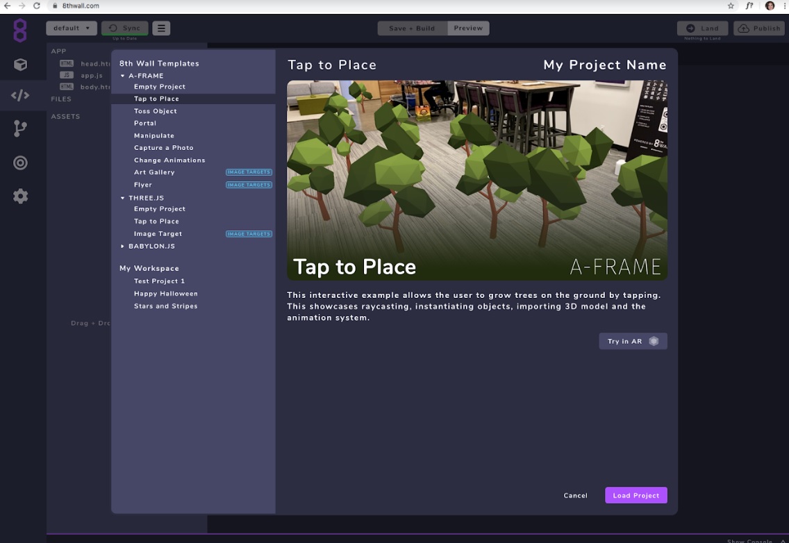
Task: Click the browser back arrow
Action: [x=7, y=6]
